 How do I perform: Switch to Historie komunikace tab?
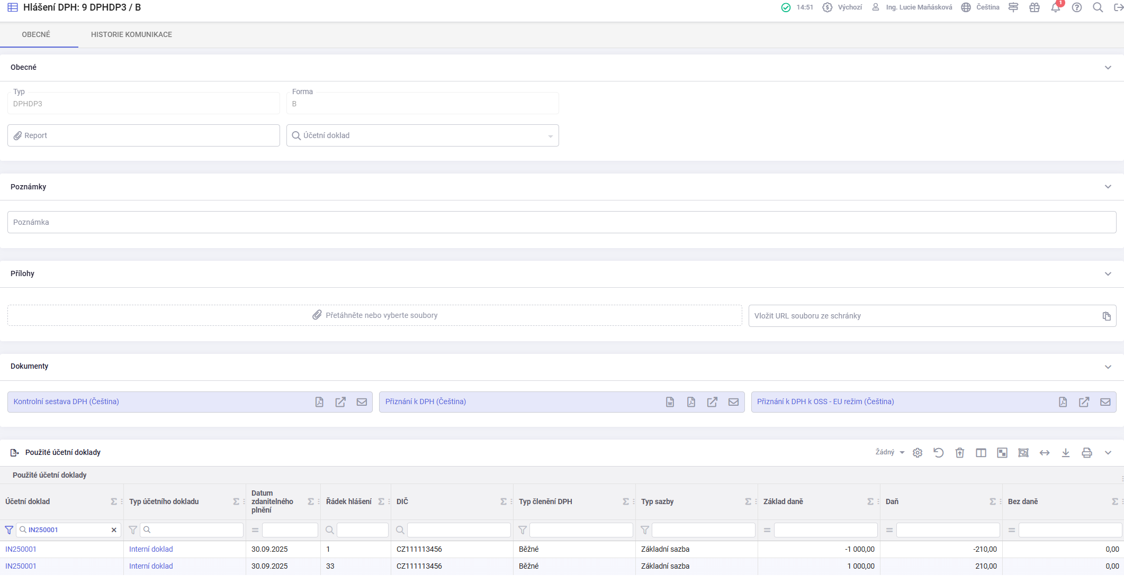[131, 34]
